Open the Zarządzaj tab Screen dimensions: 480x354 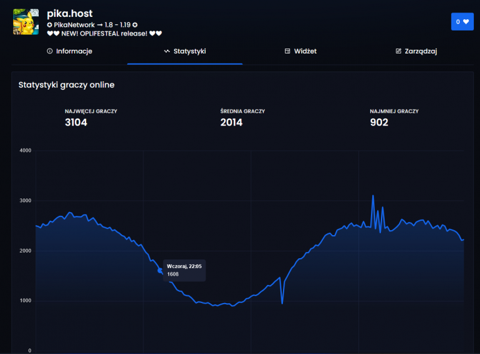tap(416, 51)
